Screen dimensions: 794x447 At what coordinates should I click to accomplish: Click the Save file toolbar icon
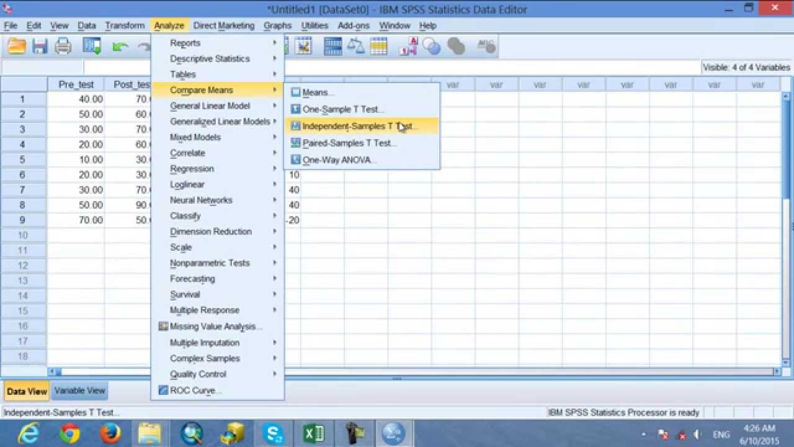(40, 47)
